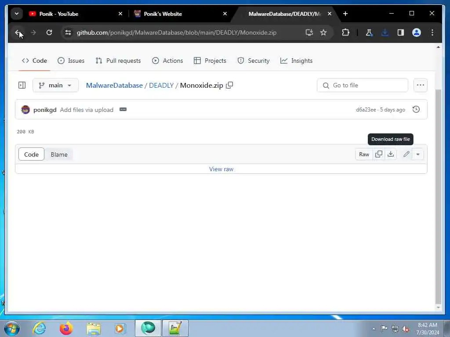
Task: Open the main branch selector dropdown
Action: [x=55, y=85]
